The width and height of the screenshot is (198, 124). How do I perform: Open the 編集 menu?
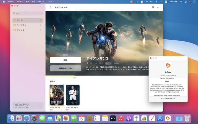click(x=27, y=2)
